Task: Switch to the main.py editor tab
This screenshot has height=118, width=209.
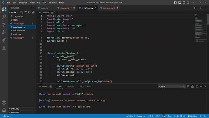Action: click(44, 8)
